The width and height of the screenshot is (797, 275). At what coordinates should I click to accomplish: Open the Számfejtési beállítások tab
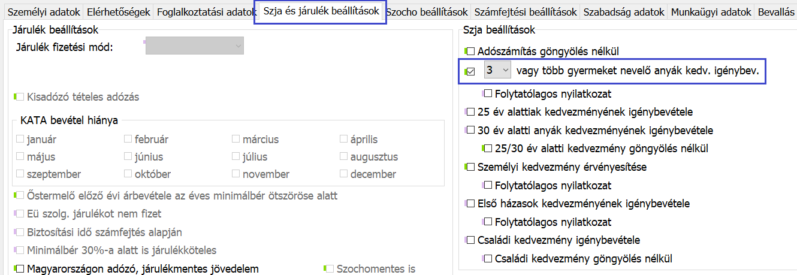525,12
